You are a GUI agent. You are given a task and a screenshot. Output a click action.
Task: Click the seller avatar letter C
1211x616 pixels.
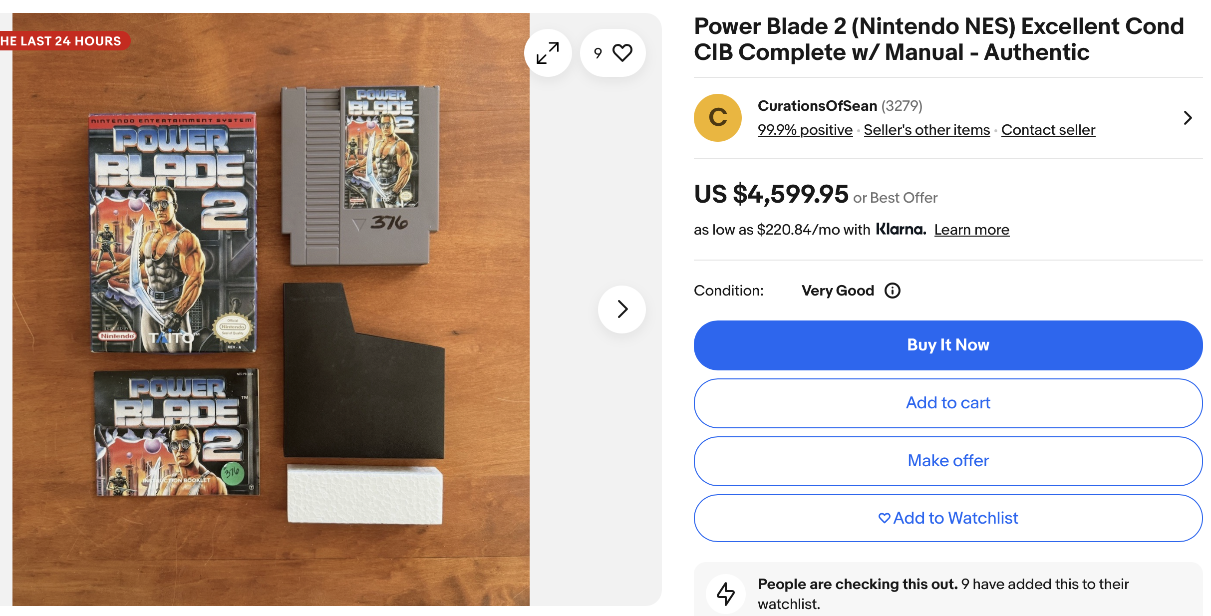(x=717, y=118)
